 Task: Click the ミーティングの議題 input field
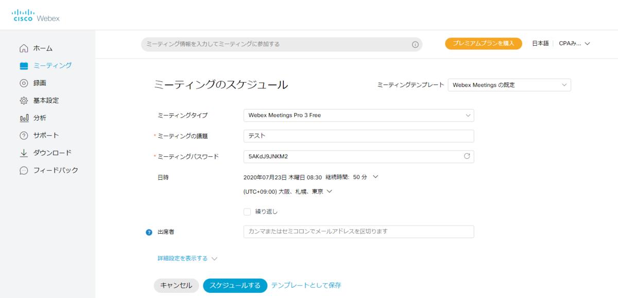tap(358, 136)
